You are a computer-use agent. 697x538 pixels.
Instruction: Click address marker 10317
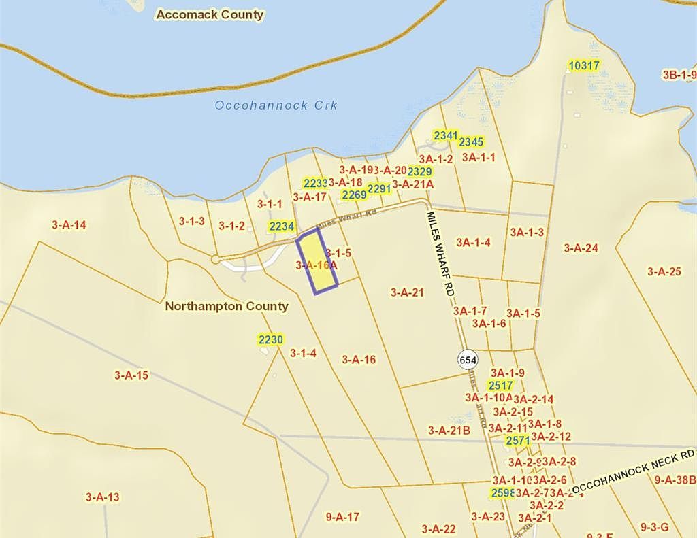coord(583,66)
